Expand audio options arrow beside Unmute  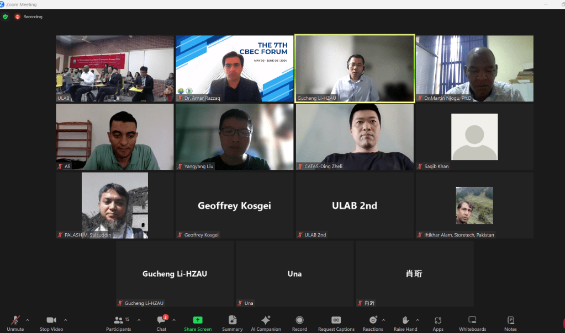28,320
